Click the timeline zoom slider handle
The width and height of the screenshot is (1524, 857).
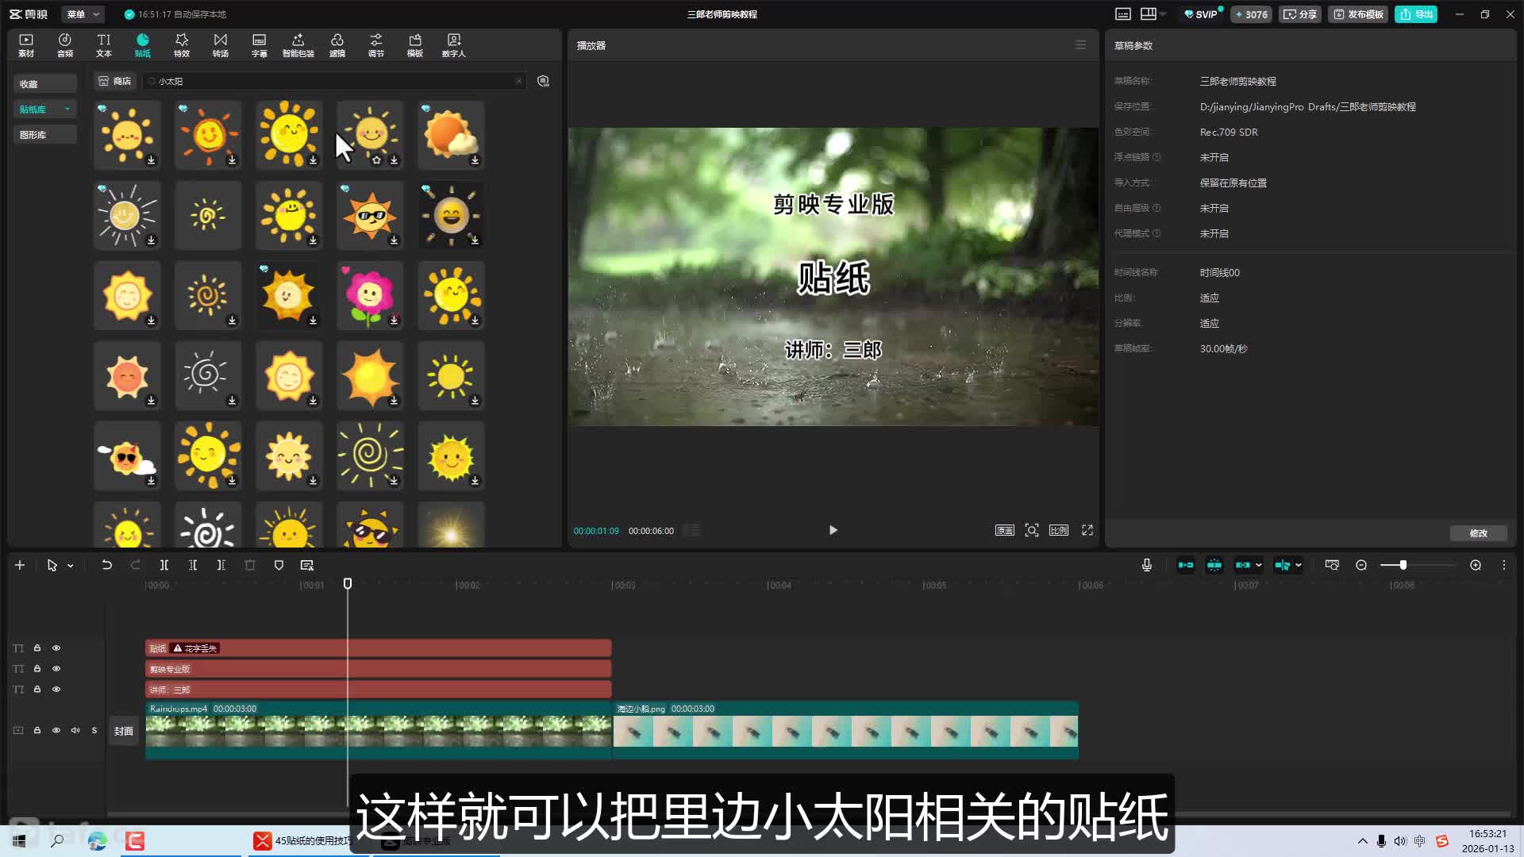click(x=1403, y=565)
